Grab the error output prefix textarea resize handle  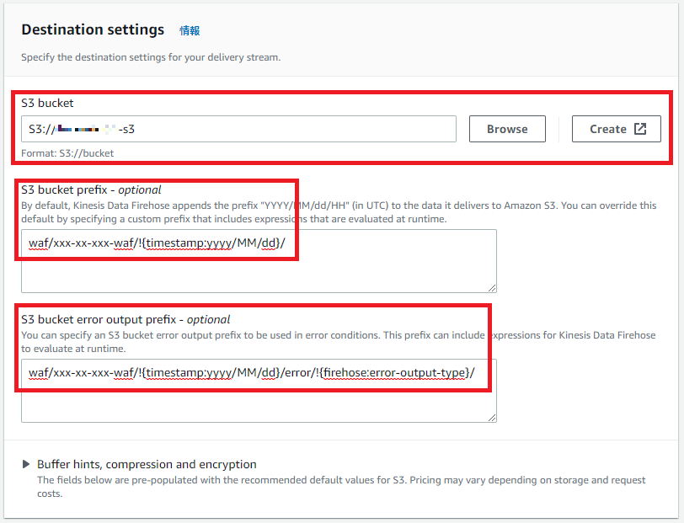(491, 416)
